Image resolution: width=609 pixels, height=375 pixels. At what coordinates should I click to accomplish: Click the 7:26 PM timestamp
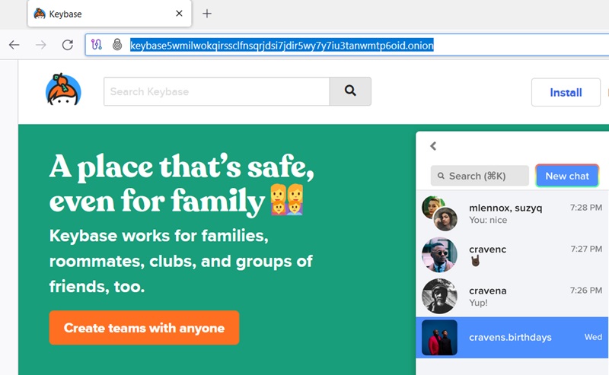coord(585,291)
